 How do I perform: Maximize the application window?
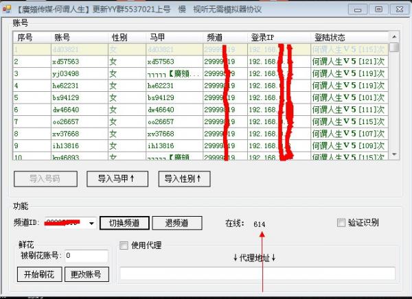coord(378,9)
